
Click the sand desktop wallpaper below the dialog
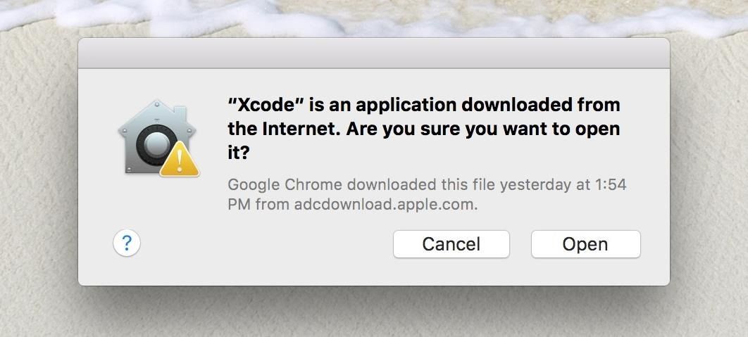tap(373, 313)
